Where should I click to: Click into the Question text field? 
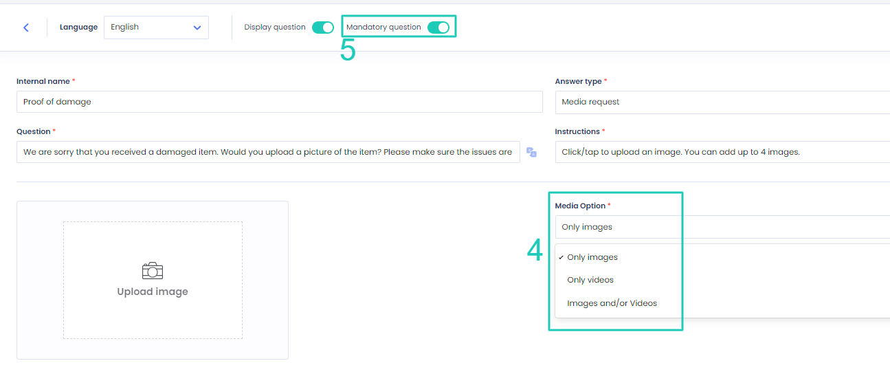268,152
